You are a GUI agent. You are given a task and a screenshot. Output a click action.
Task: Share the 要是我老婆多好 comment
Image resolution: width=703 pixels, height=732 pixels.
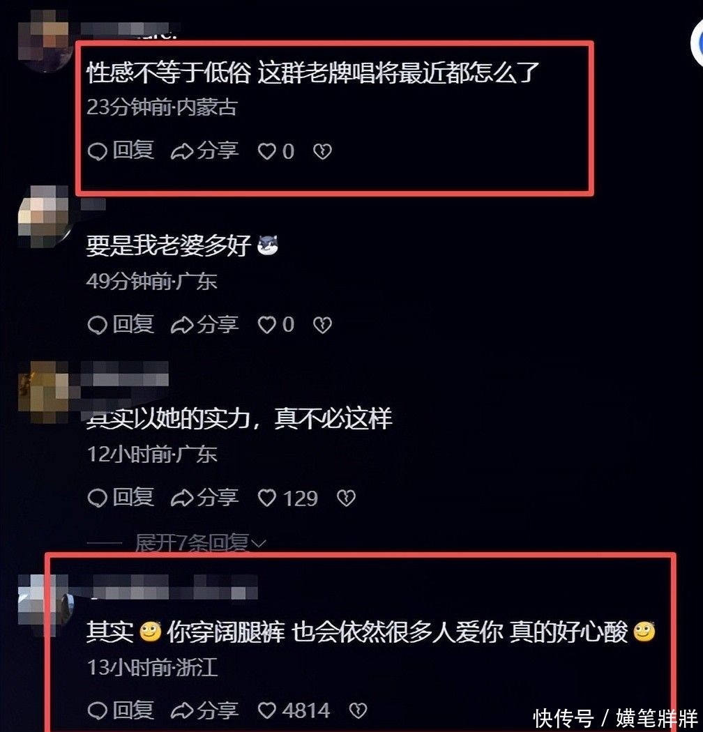click(204, 325)
